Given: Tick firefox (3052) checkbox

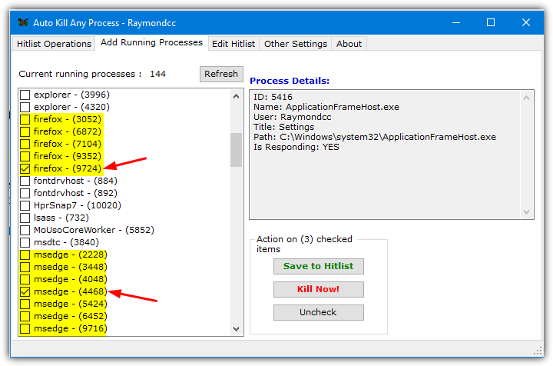Looking at the screenshot, I should click(x=25, y=119).
